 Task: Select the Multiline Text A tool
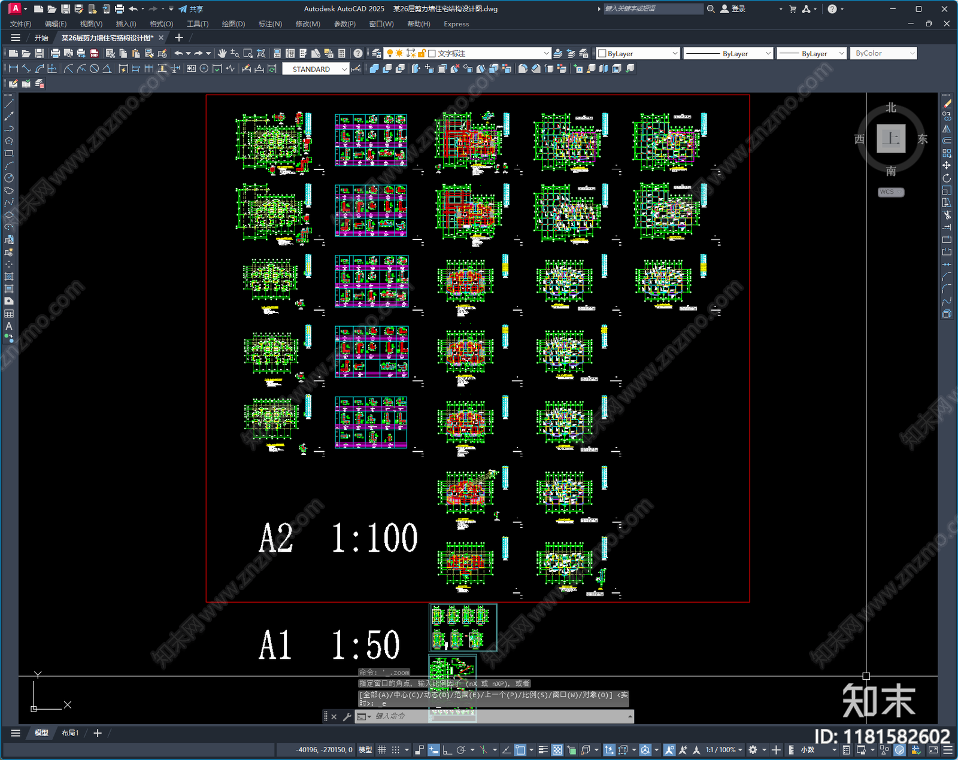tap(9, 326)
